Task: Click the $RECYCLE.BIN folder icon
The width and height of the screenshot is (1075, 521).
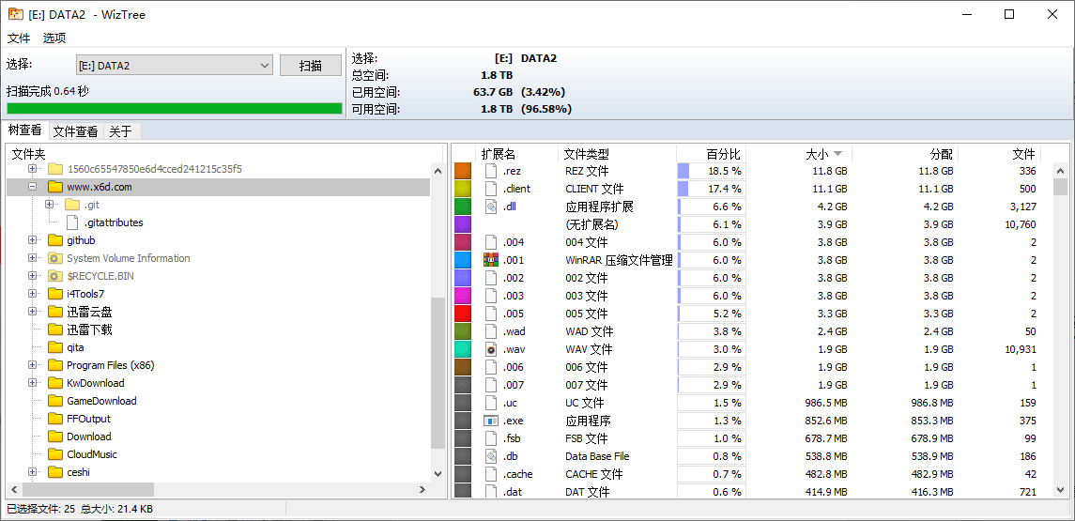Action: pyautogui.click(x=55, y=276)
